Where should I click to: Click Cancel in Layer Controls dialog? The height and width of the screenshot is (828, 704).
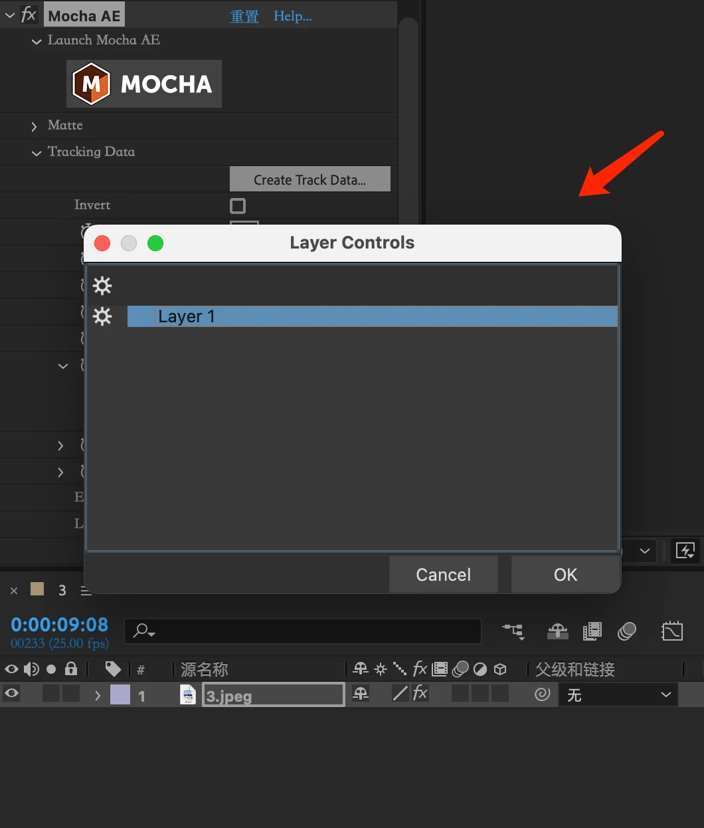(x=444, y=575)
